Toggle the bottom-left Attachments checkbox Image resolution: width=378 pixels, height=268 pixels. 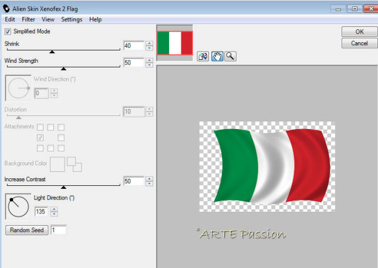[x=41, y=148]
